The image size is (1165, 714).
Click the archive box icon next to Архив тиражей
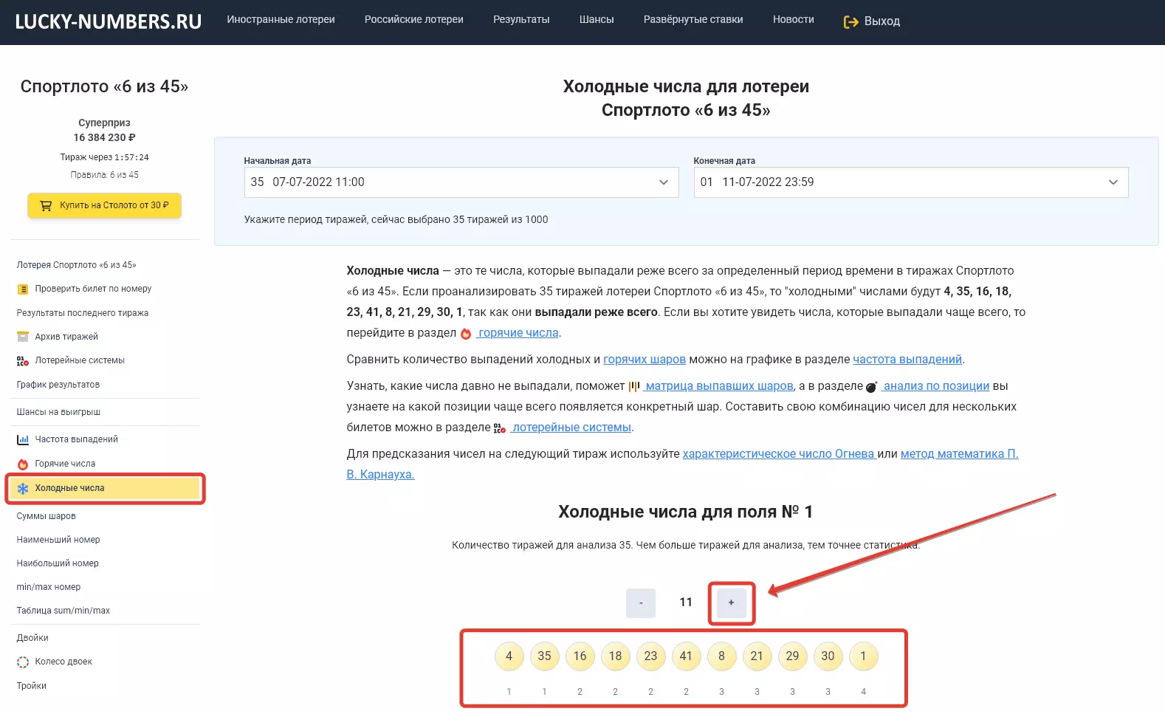[x=23, y=337]
